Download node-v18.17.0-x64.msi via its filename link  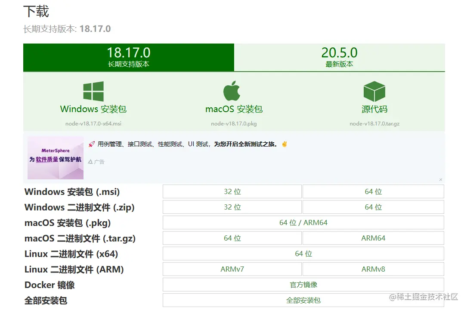click(x=93, y=123)
